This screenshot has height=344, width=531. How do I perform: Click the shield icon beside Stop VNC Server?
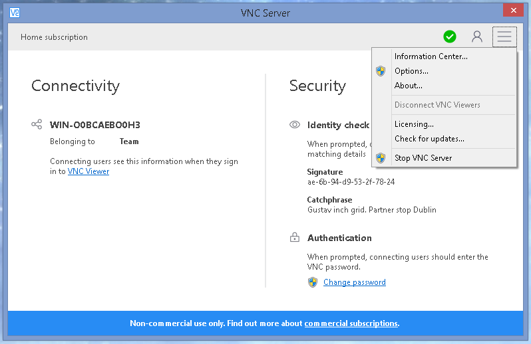[381, 158]
